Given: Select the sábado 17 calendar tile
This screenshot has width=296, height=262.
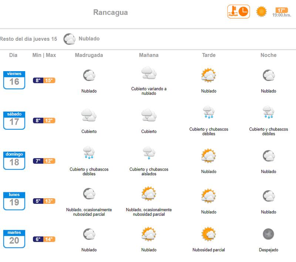Looking at the screenshot, I should point(14,120).
